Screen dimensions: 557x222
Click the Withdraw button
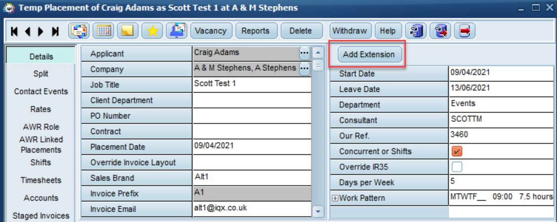[350, 31]
